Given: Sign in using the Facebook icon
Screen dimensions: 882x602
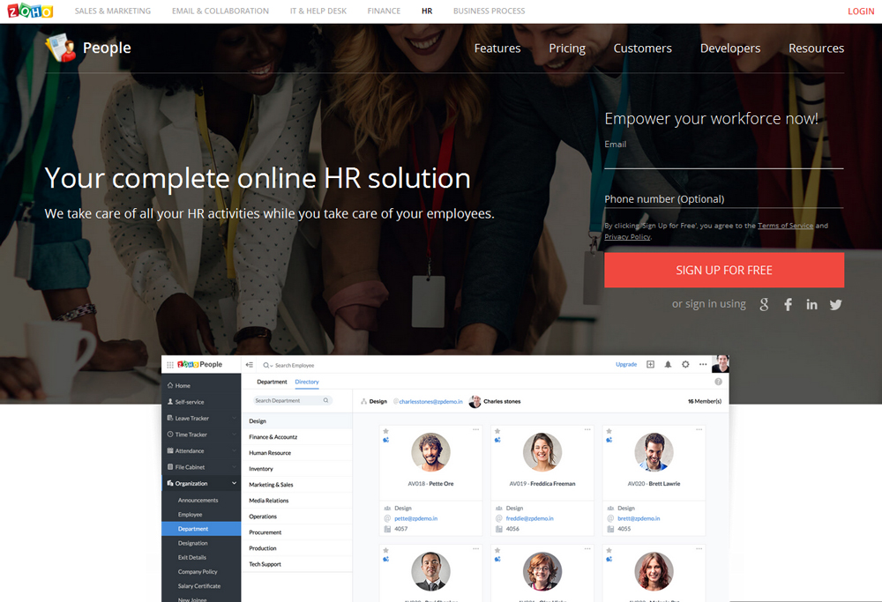Looking at the screenshot, I should pos(788,305).
